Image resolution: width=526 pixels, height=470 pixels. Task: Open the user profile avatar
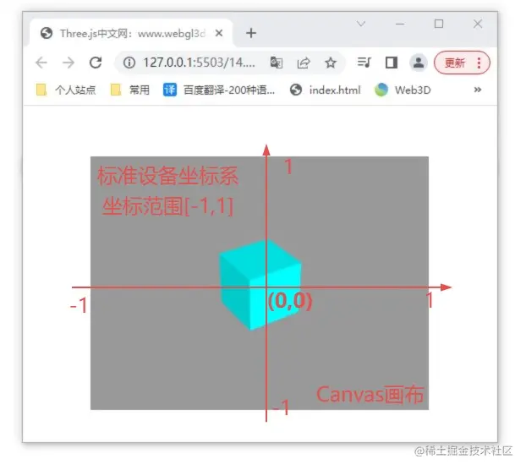pos(419,63)
